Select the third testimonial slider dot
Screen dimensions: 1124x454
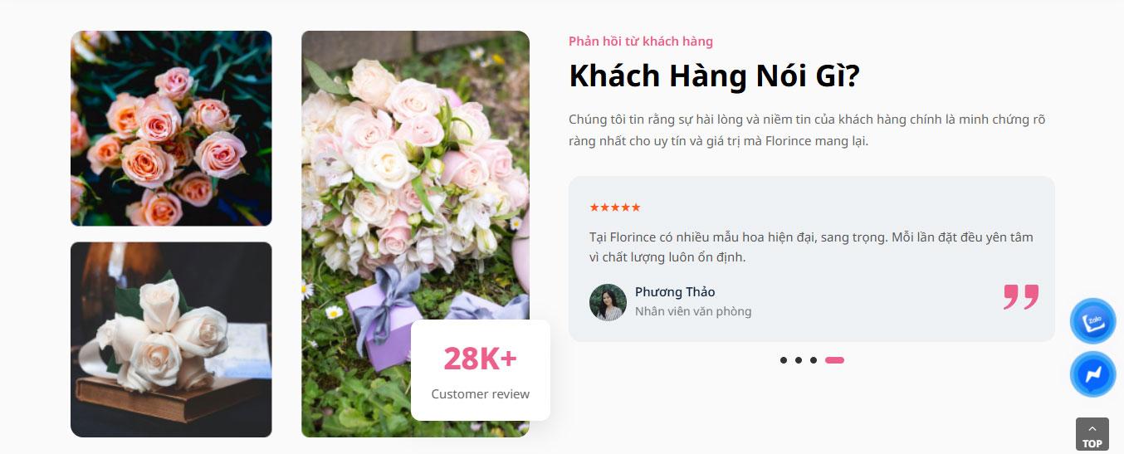tap(814, 360)
